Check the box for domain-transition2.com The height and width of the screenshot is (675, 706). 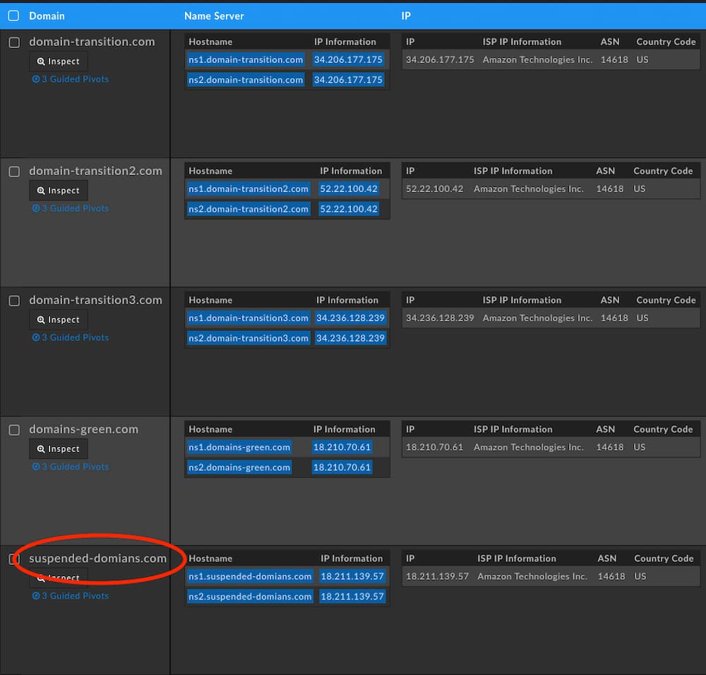14,172
